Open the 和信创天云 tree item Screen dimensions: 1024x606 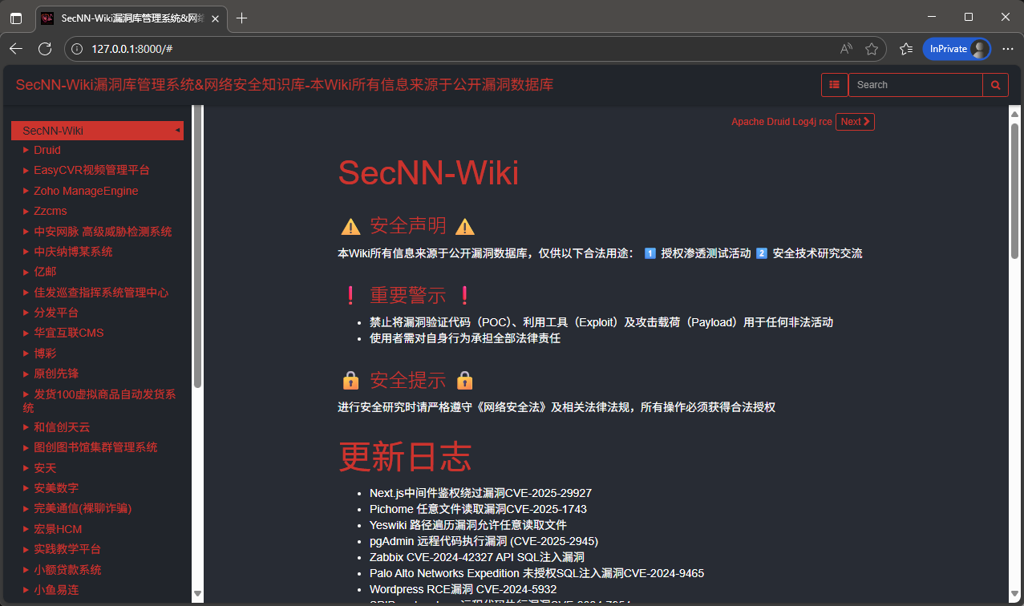coord(56,427)
